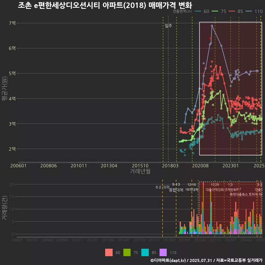
Task: Click 202110 on the volume chart date axis
Action: pyautogui.click(x=215, y=240)
